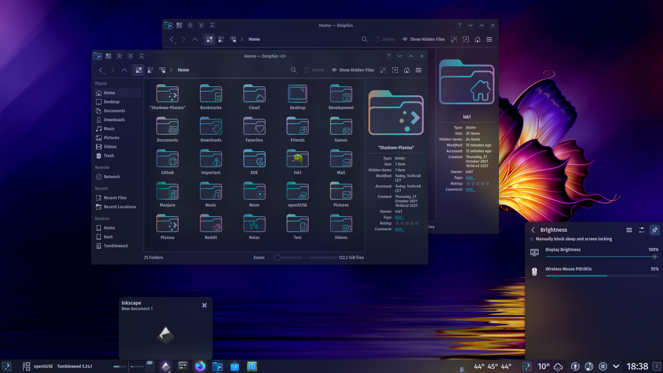Click down-chevron in Dolphin <2> titlebar right

(x=400, y=56)
